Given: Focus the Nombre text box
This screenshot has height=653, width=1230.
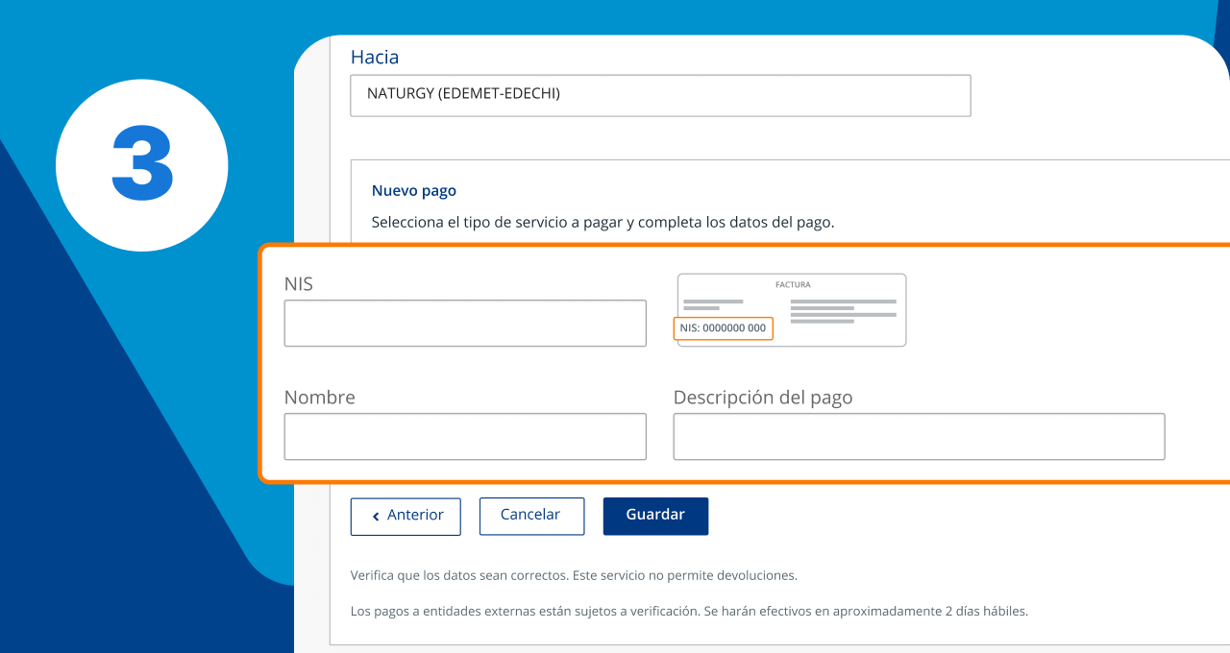Looking at the screenshot, I should coord(465,437).
